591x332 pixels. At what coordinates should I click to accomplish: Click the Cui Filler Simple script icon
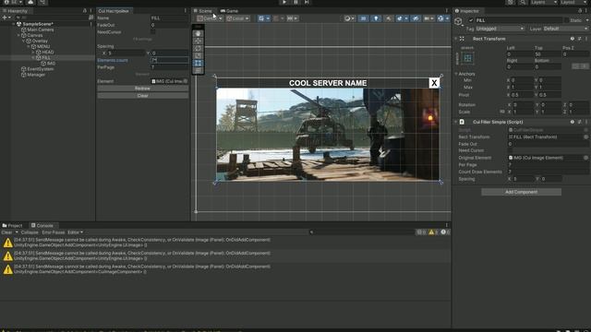coord(462,122)
